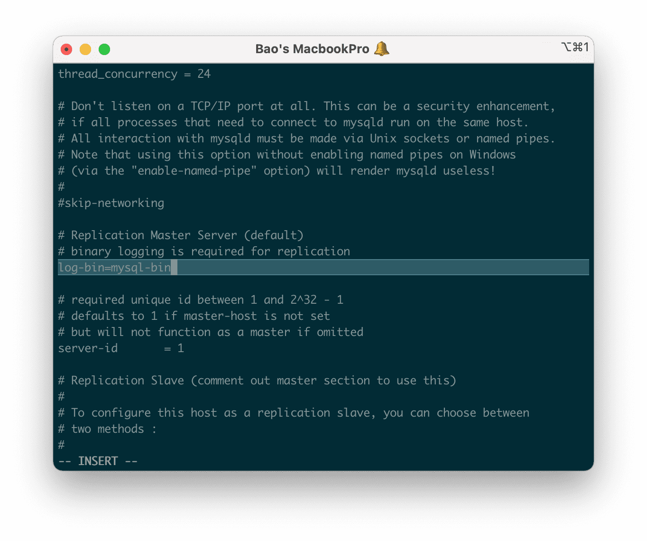The width and height of the screenshot is (647, 541).
Task: Maximize the window with the green button
Action: tap(104, 49)
